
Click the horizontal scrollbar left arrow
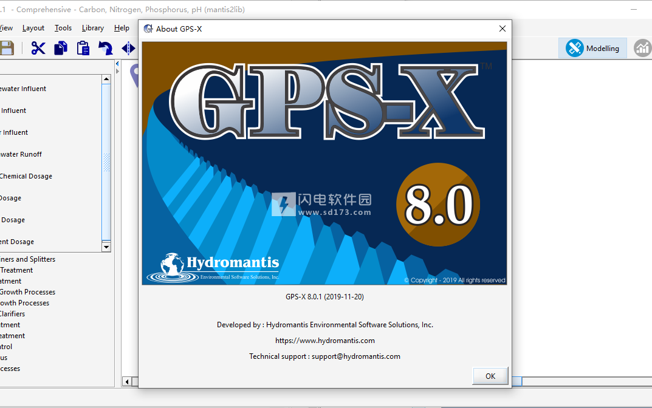pyautogui.click(x=127, y=381)
